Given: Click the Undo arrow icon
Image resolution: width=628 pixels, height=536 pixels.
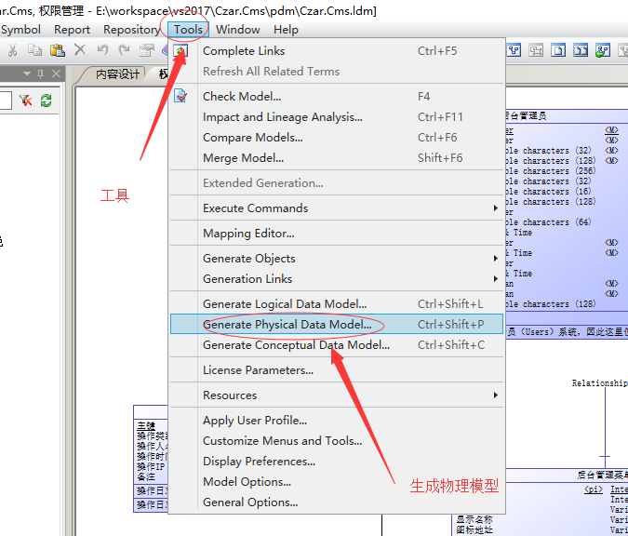Looking at the screenshot, I should point(102,49).
